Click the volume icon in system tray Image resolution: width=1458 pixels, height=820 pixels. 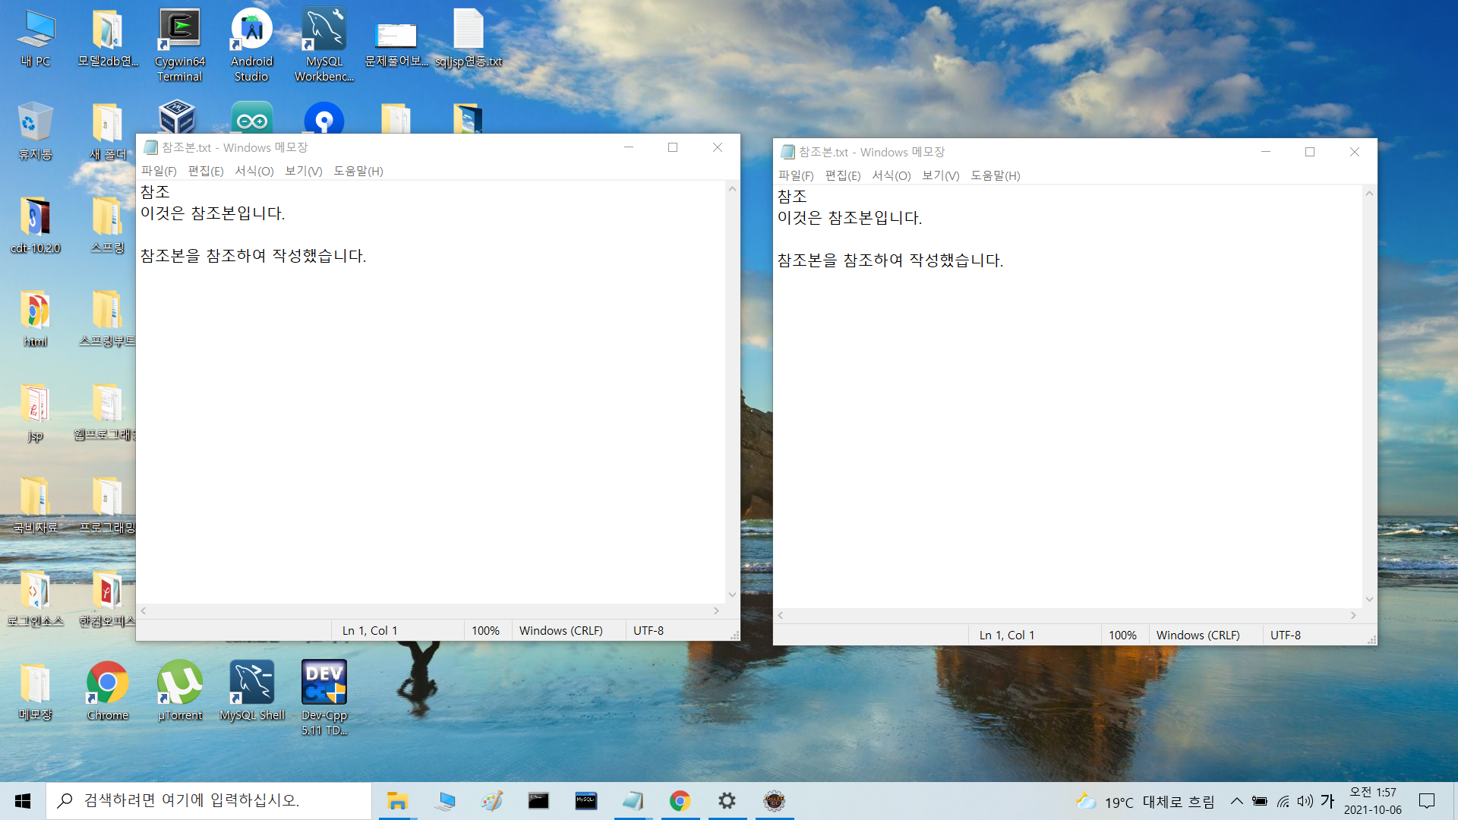click(x=1305, y=801)
